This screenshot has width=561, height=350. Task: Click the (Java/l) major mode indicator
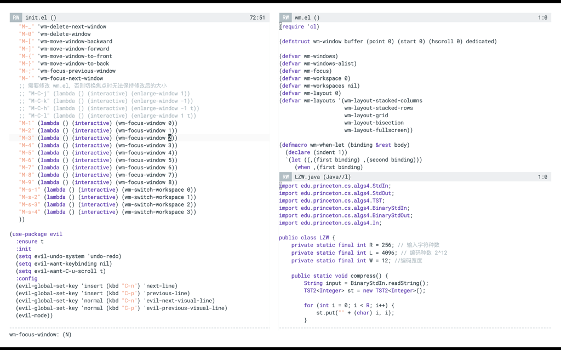(336, 176)
